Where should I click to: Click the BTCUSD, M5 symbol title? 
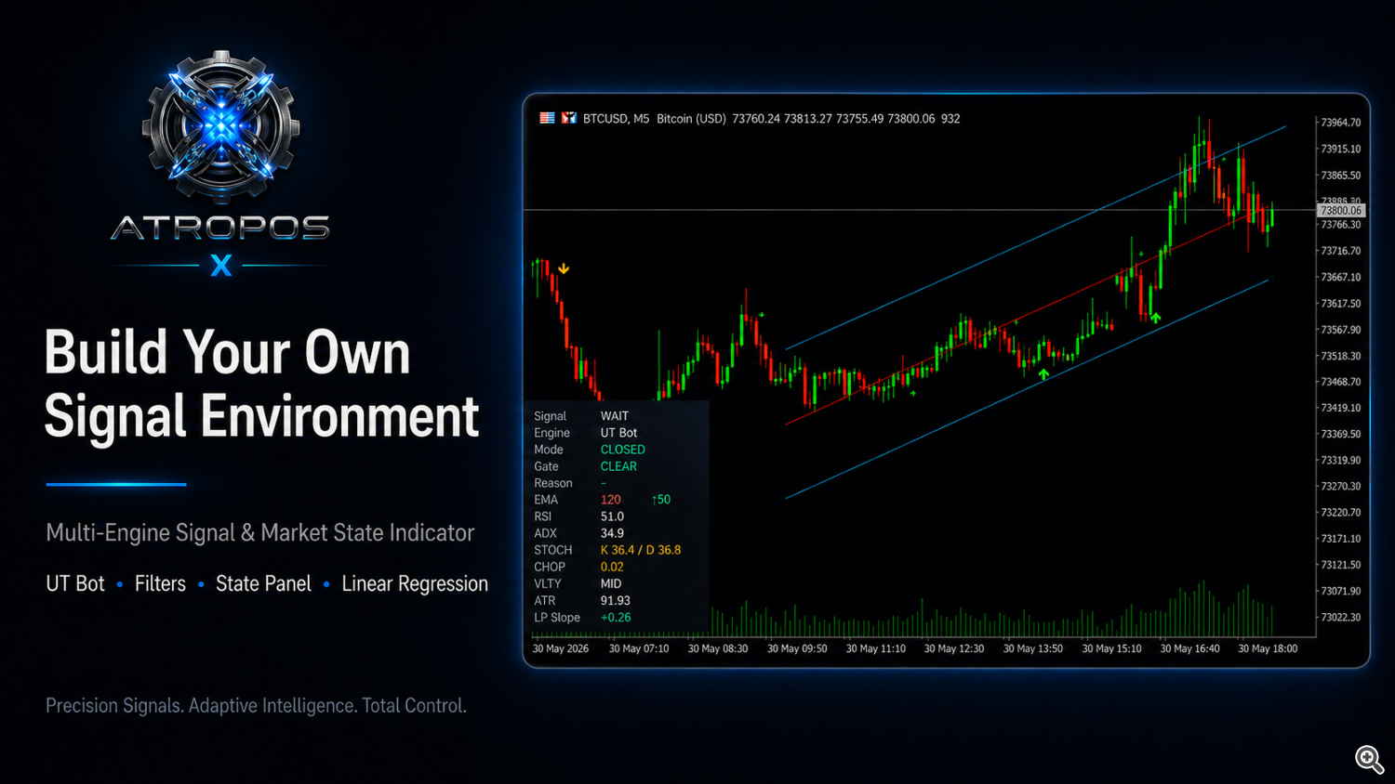point(616,119)
